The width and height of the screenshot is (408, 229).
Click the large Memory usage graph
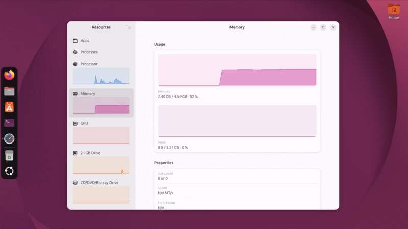tap(237, 70)
